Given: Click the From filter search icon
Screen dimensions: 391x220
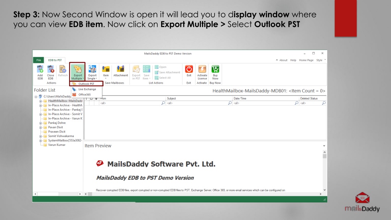Looking at the screenshot, I should point(163,103).
